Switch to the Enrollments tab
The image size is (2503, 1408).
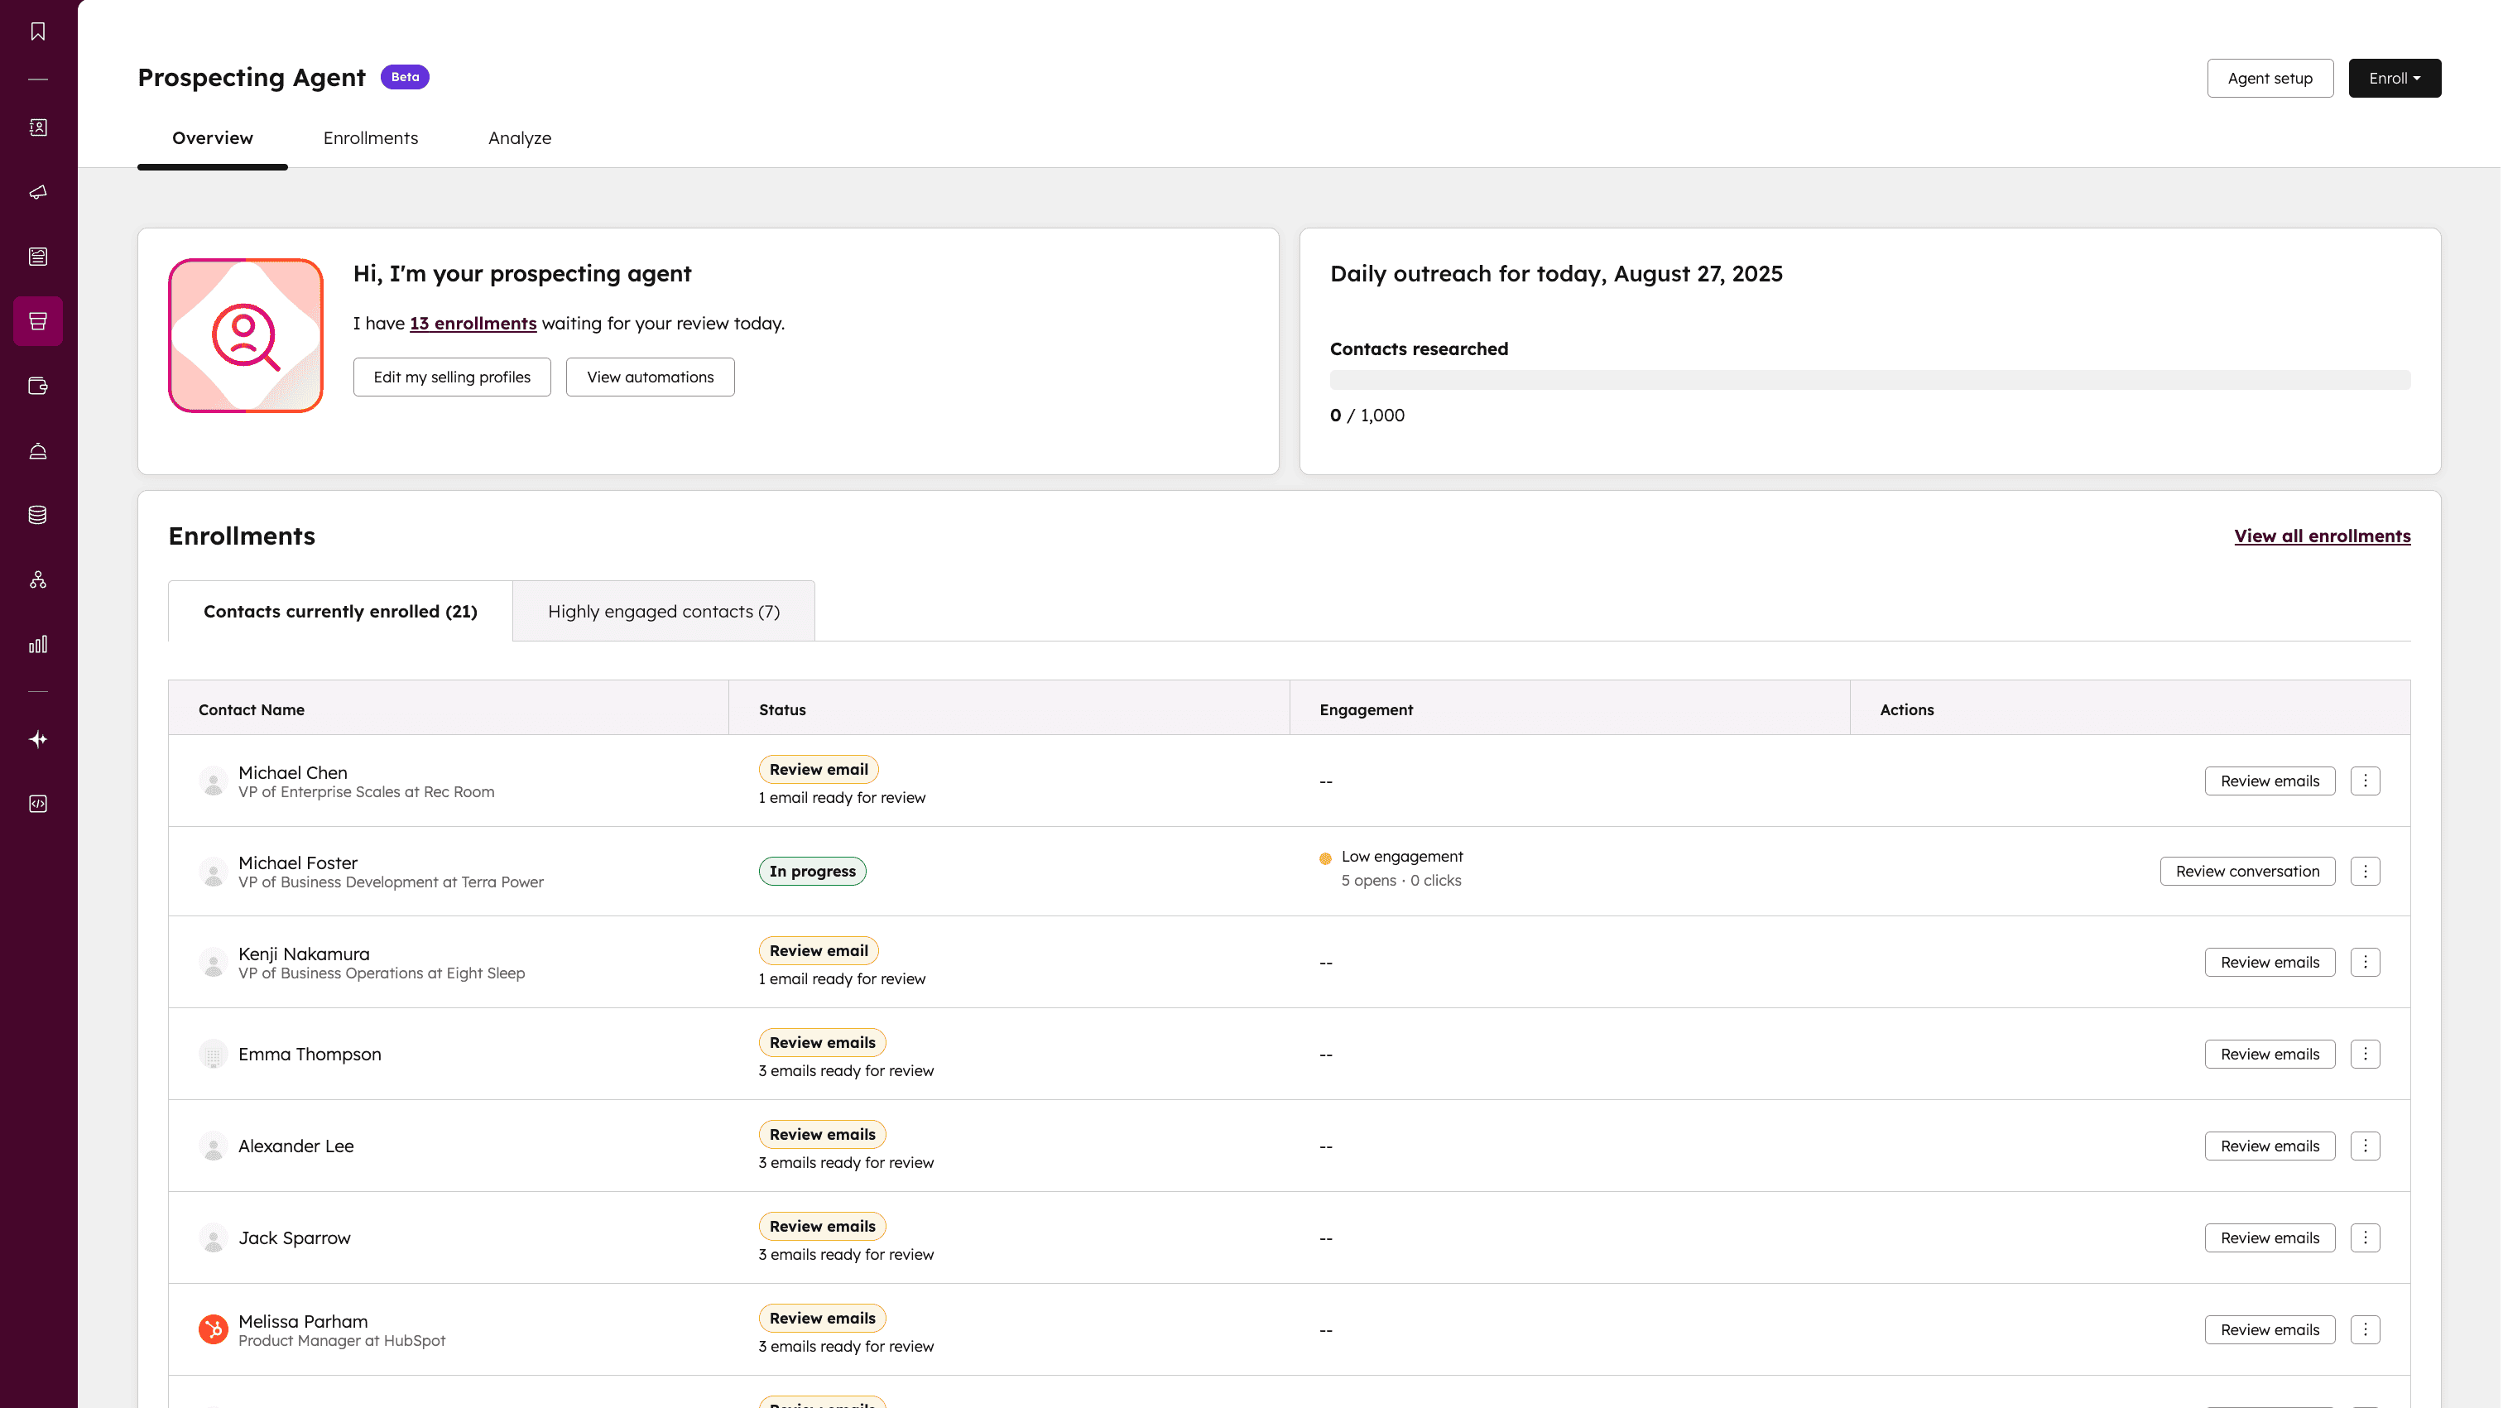point(370,138)
